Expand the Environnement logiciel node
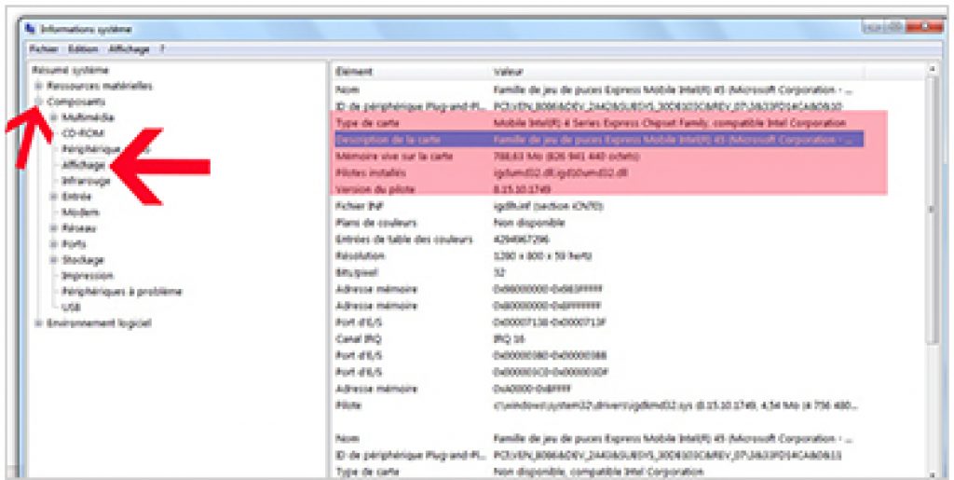 tap(38, 323)
